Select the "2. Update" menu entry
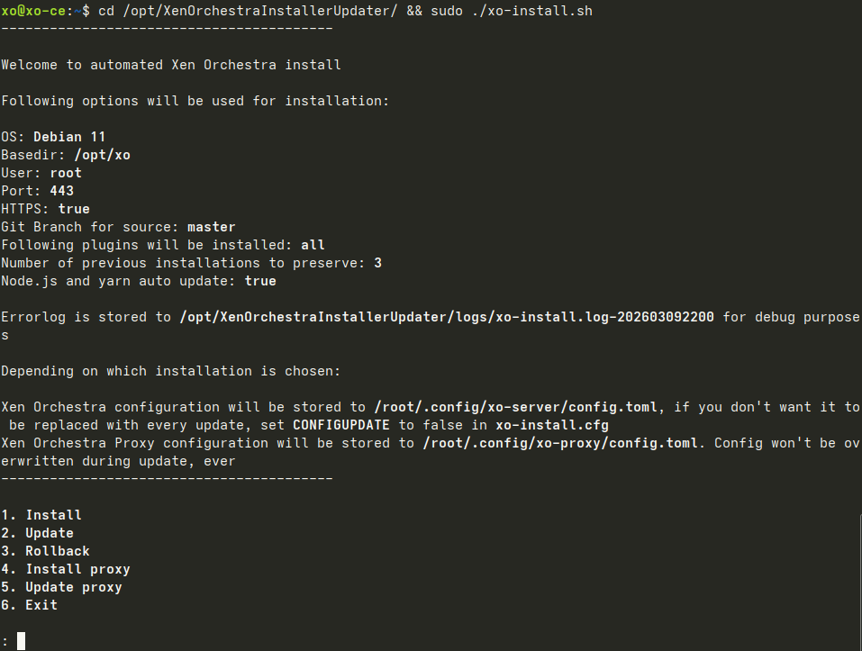The width and height of the screenshot is (862, 651). click(38, 533)
